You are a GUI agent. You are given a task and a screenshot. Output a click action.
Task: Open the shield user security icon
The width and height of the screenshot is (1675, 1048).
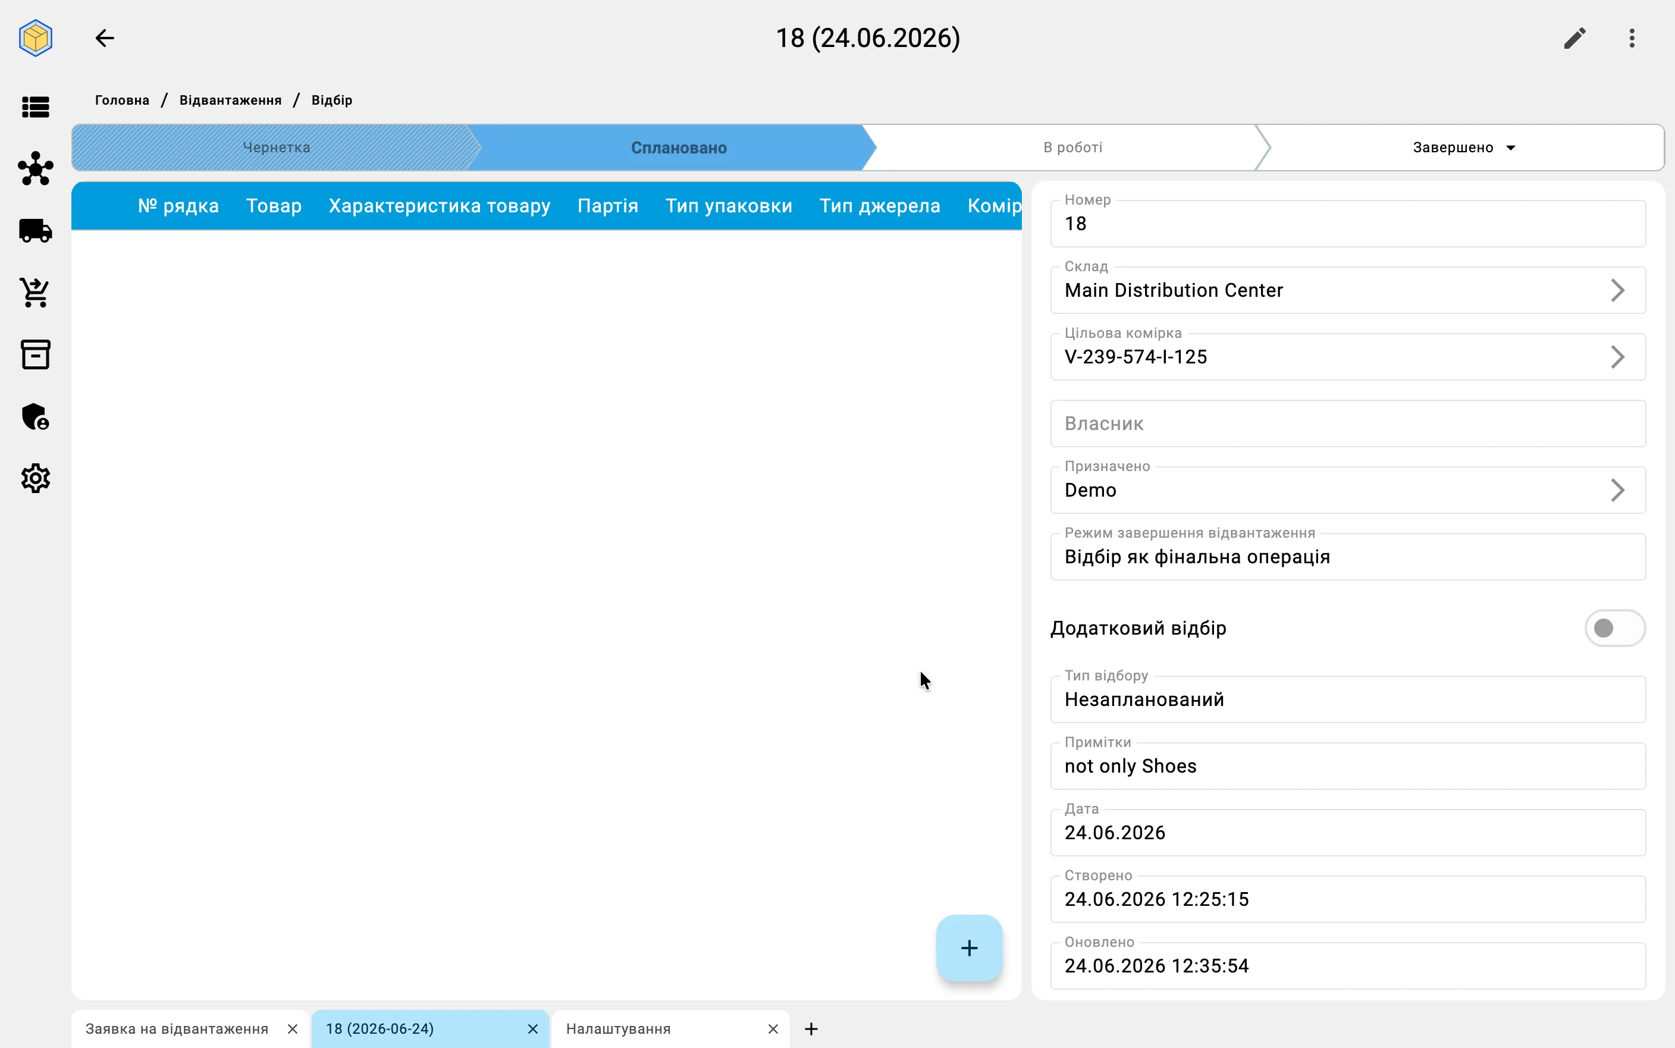(x=35, y=416)
